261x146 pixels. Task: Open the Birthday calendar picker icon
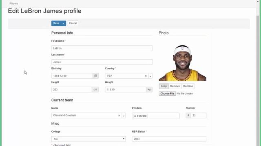pos(95,76)
